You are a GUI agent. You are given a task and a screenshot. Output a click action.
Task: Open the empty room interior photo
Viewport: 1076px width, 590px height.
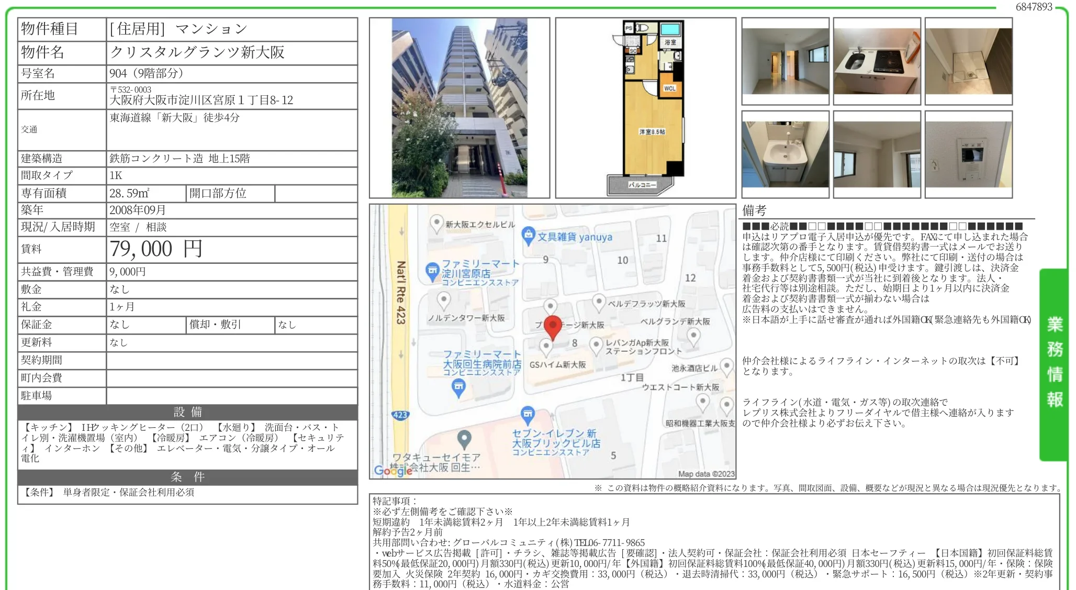tap(785, 61)
